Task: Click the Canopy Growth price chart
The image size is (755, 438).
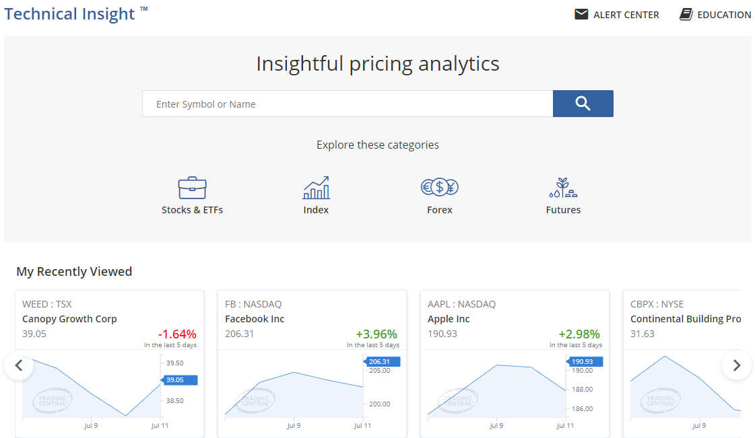Action: [92, 387]
